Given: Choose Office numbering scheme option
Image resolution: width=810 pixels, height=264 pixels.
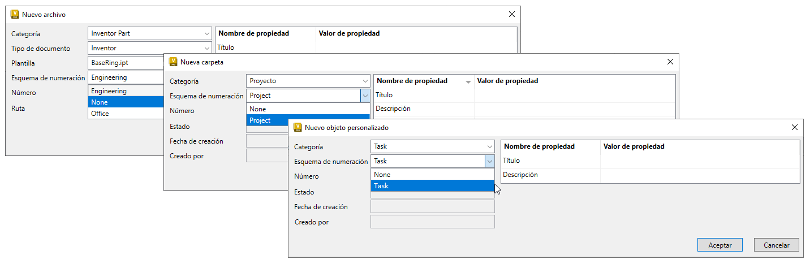Looking at the screenshot, I should pos(126,114).
